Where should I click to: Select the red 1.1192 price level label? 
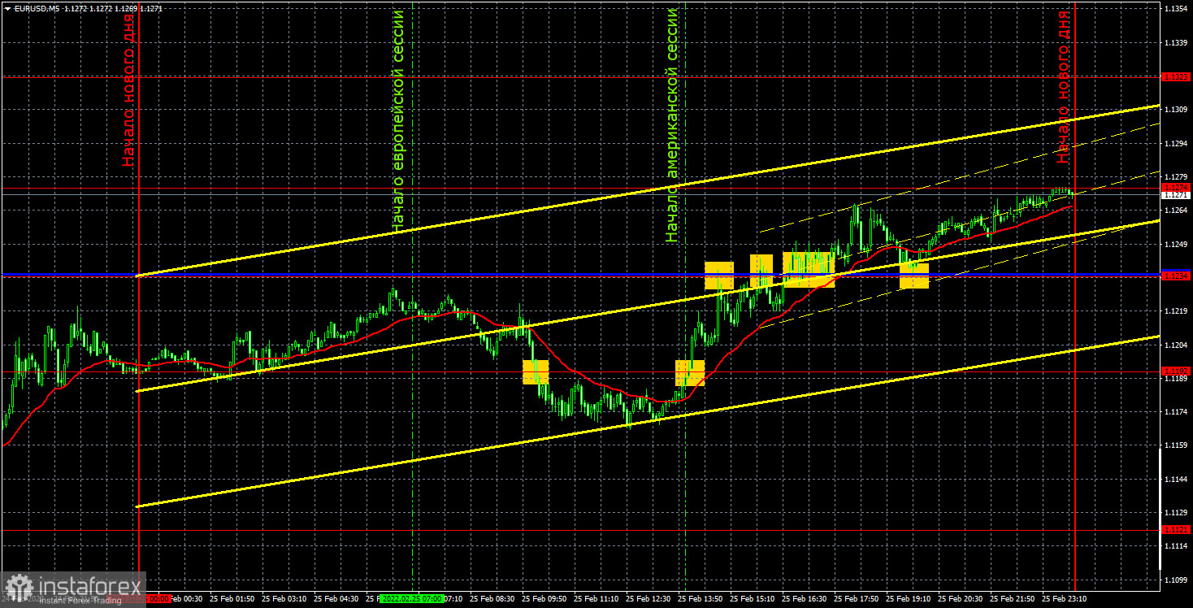1176,371
